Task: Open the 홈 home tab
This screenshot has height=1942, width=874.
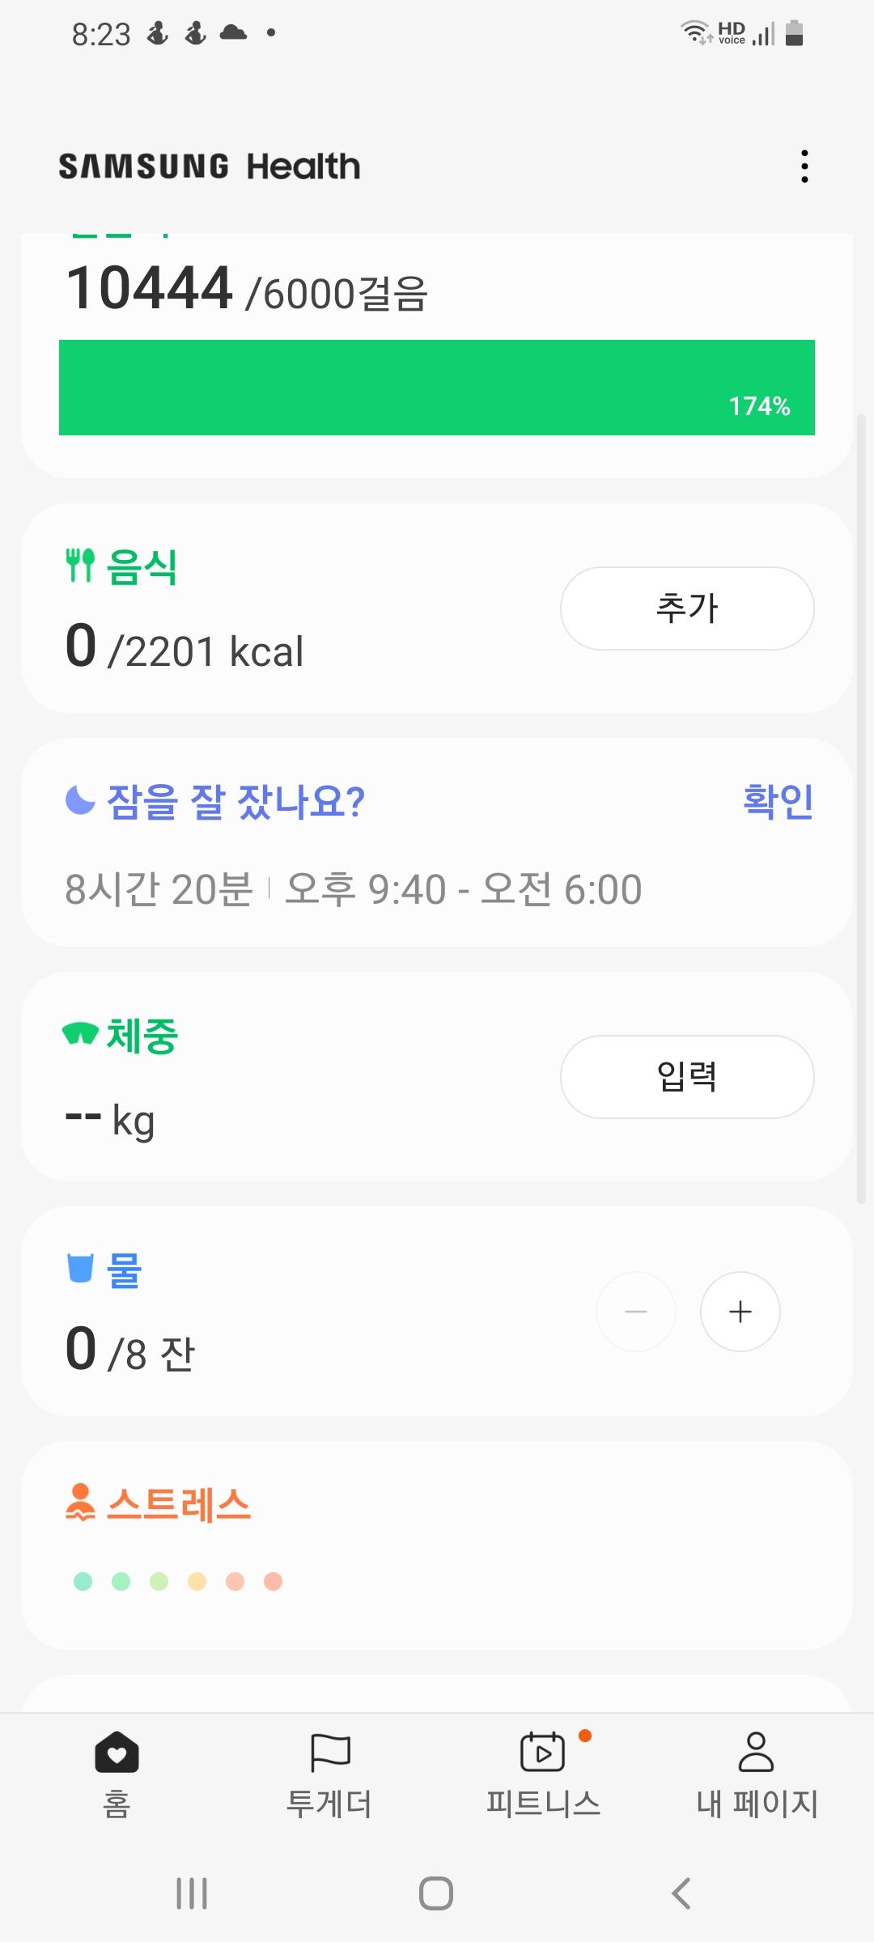Action: 117,1774
